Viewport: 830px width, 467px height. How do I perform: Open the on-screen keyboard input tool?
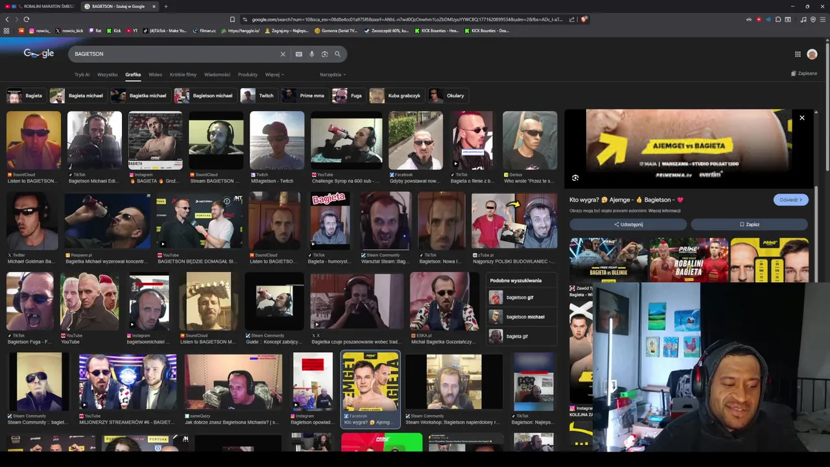tap(299, 54)
